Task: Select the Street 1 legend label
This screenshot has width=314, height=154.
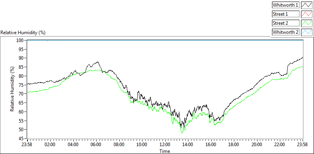Action: [286, 14]
